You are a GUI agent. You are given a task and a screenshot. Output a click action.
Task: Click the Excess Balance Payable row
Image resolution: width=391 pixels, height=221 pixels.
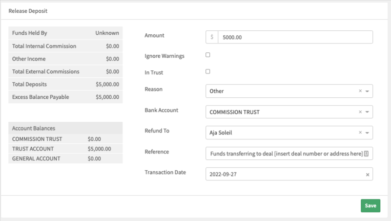point(65,97)
